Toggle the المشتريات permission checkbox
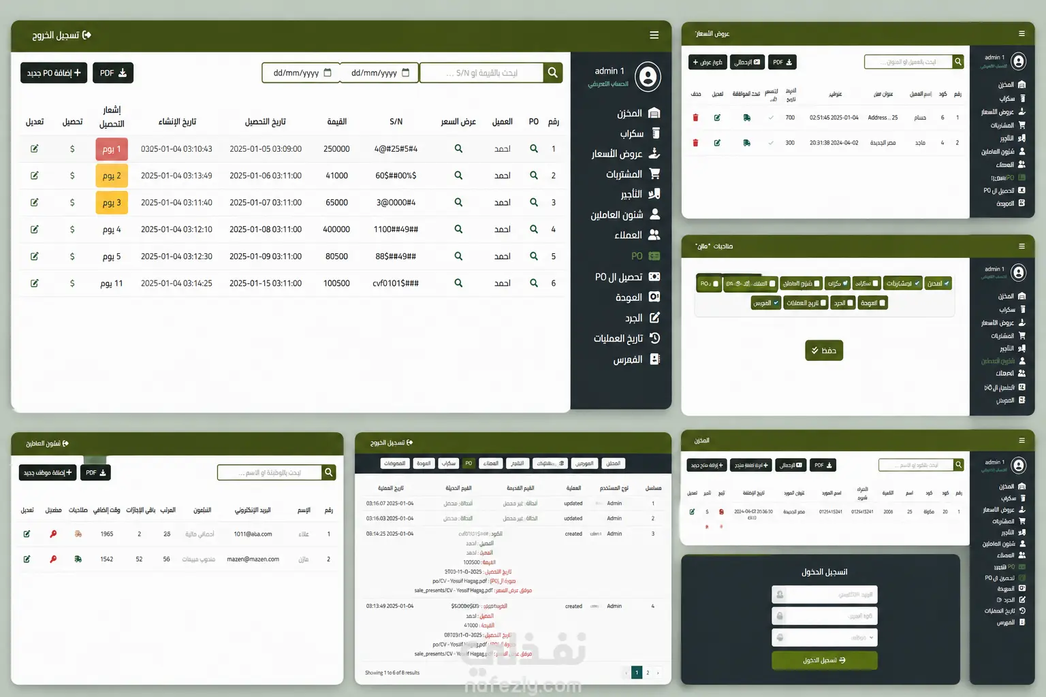Viewport: 1046px width, 697px height. click(x=917, y=283)
